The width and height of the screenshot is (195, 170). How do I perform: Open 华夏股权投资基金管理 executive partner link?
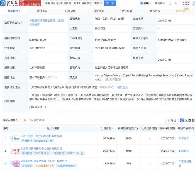tap(47, 22)
